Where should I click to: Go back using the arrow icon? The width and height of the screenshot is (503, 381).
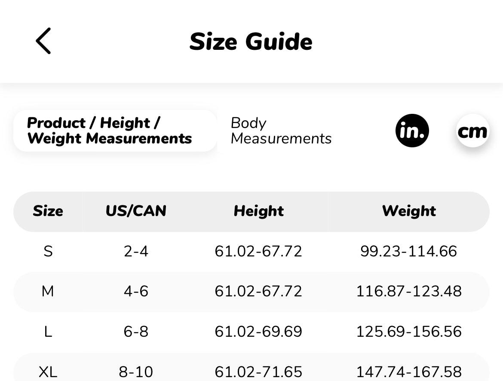[x=43, y=41]
